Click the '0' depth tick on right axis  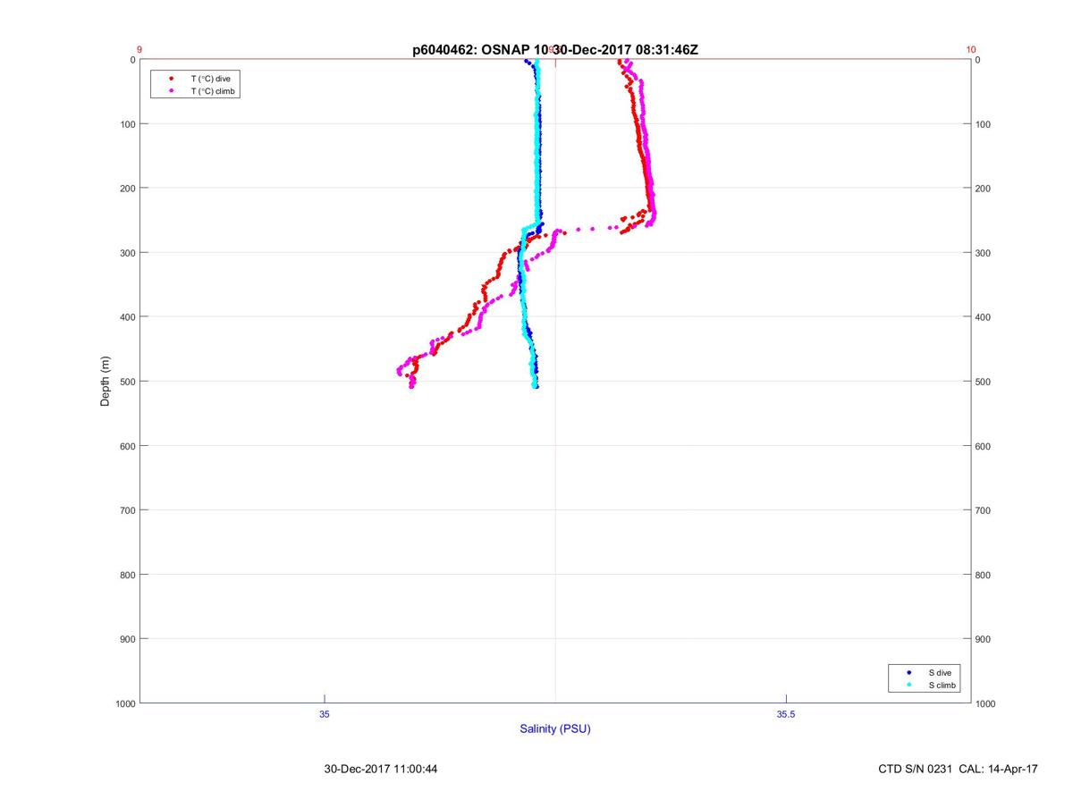[x=977, y=60]
